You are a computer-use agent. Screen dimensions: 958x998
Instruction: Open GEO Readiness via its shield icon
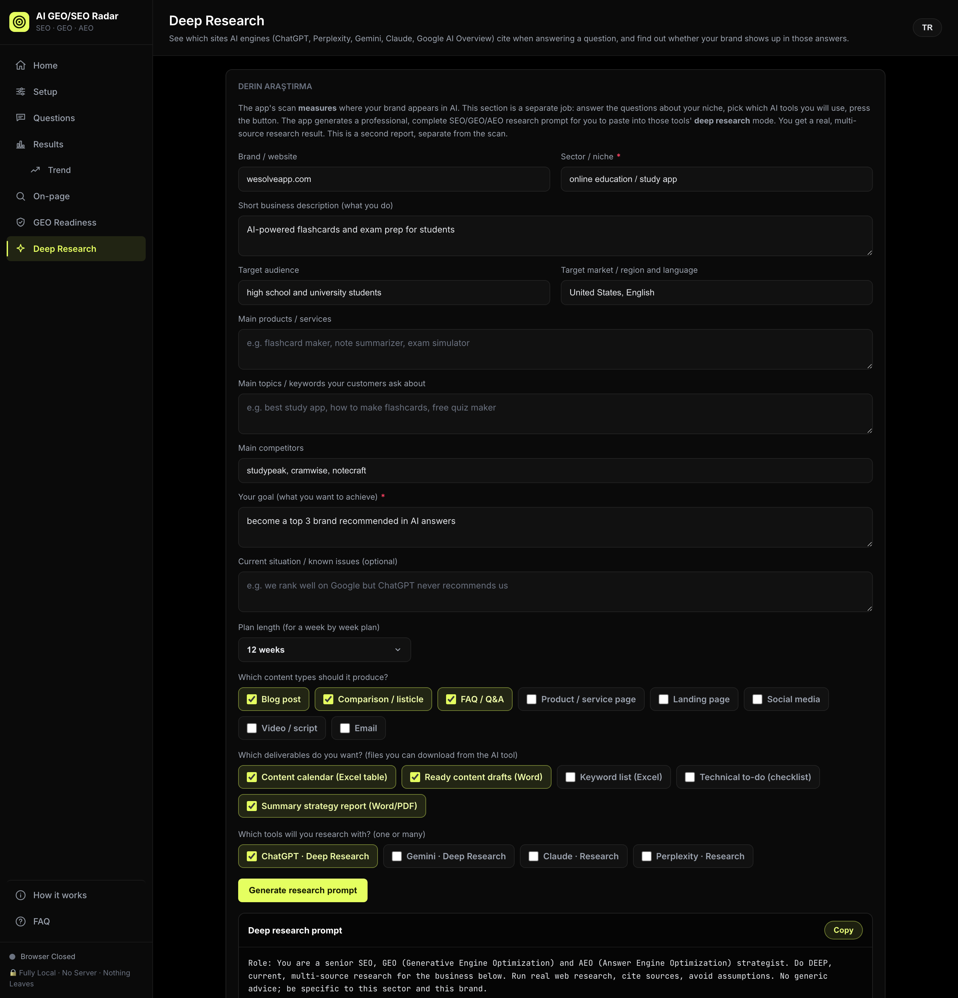[20, 223]
